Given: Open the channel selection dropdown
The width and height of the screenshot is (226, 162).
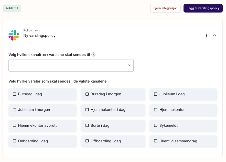Looking at the screenshot, I should (x=68, y=66).
